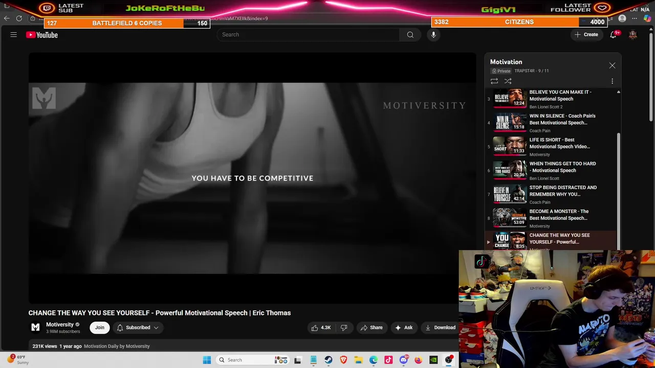Open Task View in the taskbar
This screenshot has width=655, height=368.
click(298, 360)
